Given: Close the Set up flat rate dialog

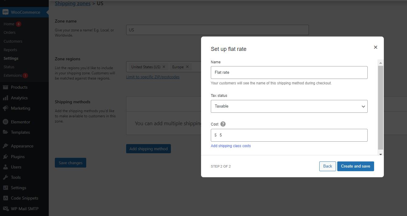Looking at the screenshot, I should click(x=375, y=47).
